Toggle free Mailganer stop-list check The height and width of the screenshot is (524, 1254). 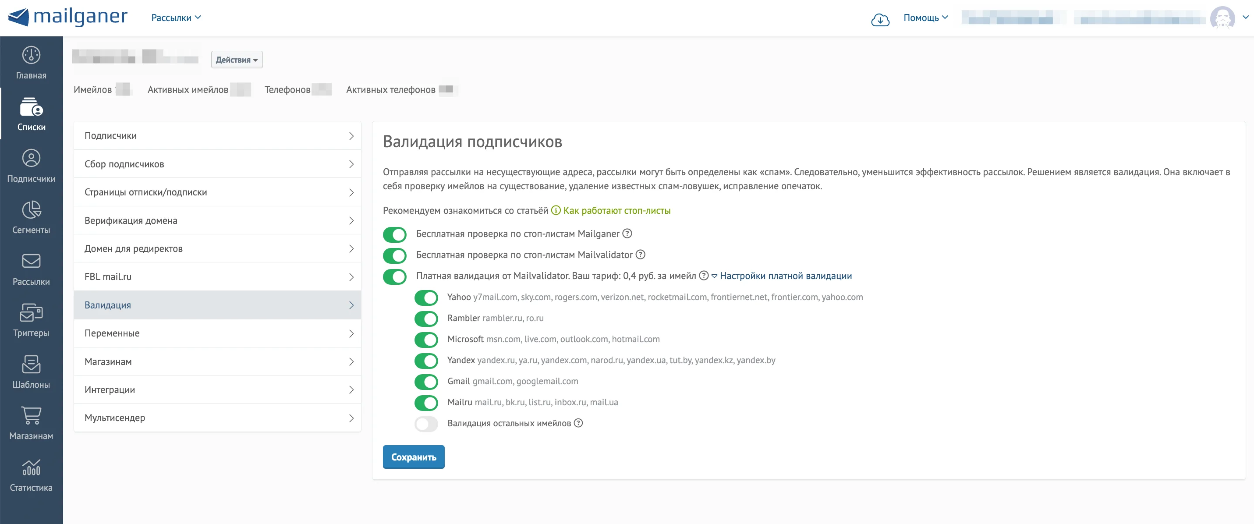point(394,235)
